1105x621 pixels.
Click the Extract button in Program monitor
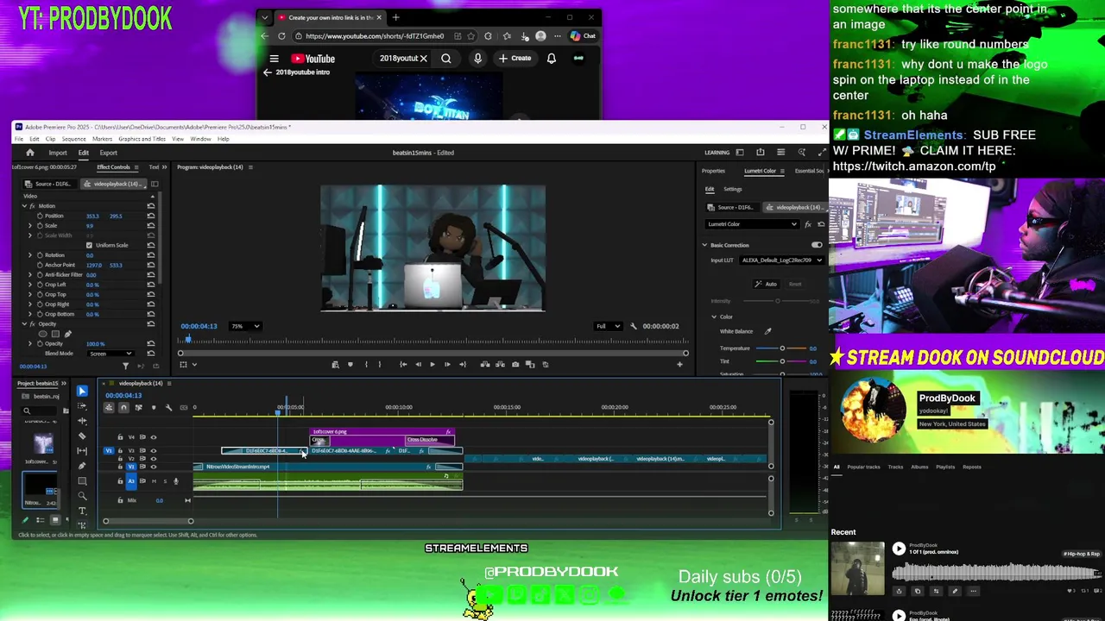(x=500, y=364)
